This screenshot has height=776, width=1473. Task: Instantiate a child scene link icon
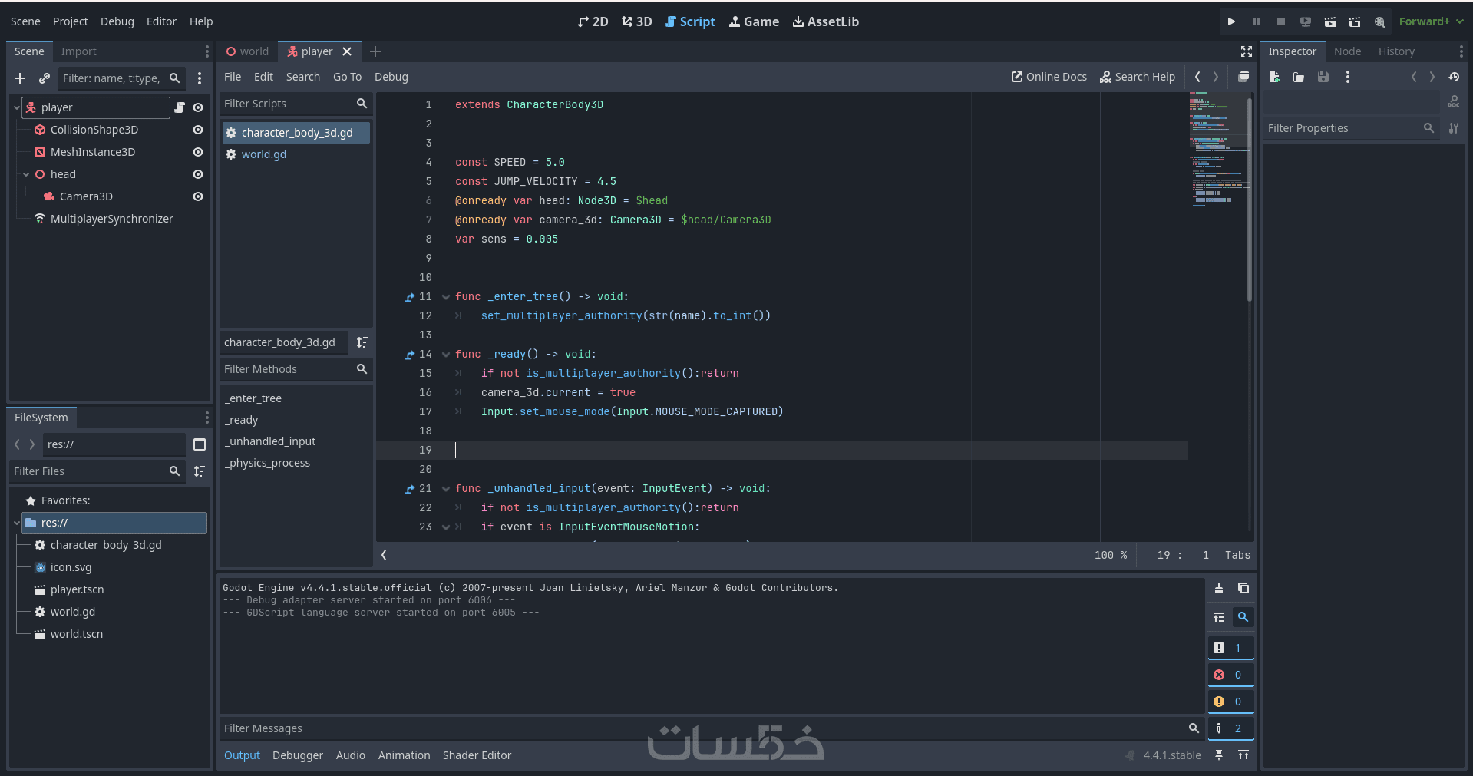click(45, 78)
